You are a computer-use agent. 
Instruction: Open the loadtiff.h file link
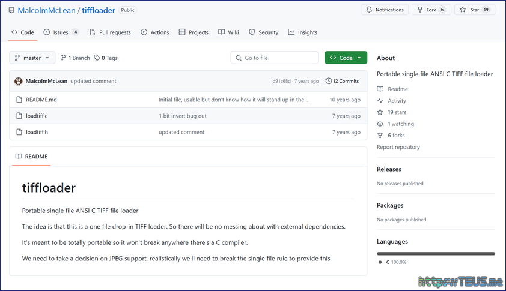pos(37,132)
